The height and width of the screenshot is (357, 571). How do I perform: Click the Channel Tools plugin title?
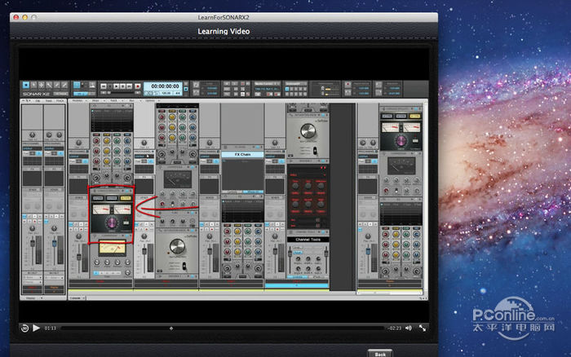[x=308, y=240]
